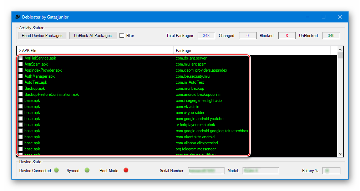Image resolution: width=360 pixels, height=191 pixels.
Task: Click the Blocked count field
Action: coord(287,36)
